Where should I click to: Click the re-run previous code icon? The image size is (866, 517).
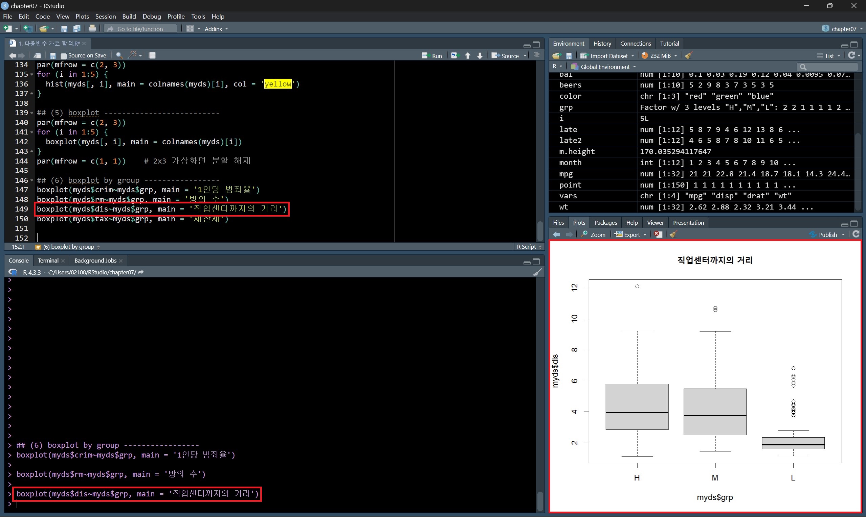454,56
